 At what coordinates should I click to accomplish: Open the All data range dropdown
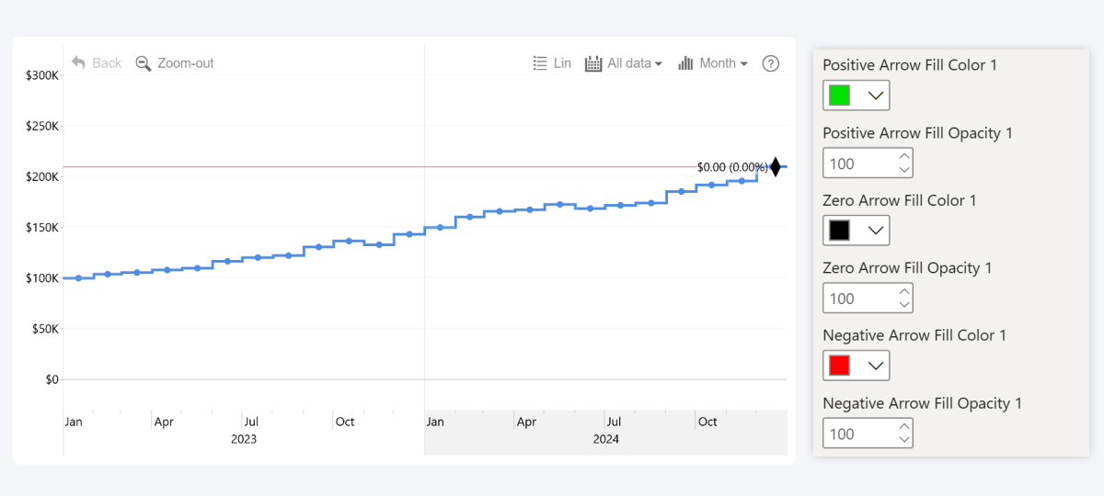click(x=635, y=63)
